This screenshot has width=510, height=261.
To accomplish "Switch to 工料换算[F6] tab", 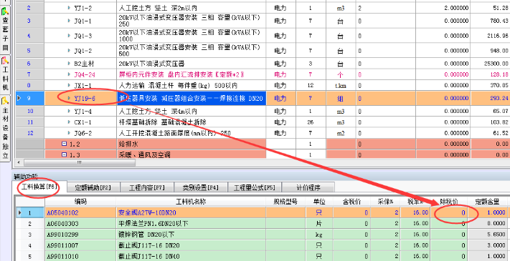I will 39,187.
